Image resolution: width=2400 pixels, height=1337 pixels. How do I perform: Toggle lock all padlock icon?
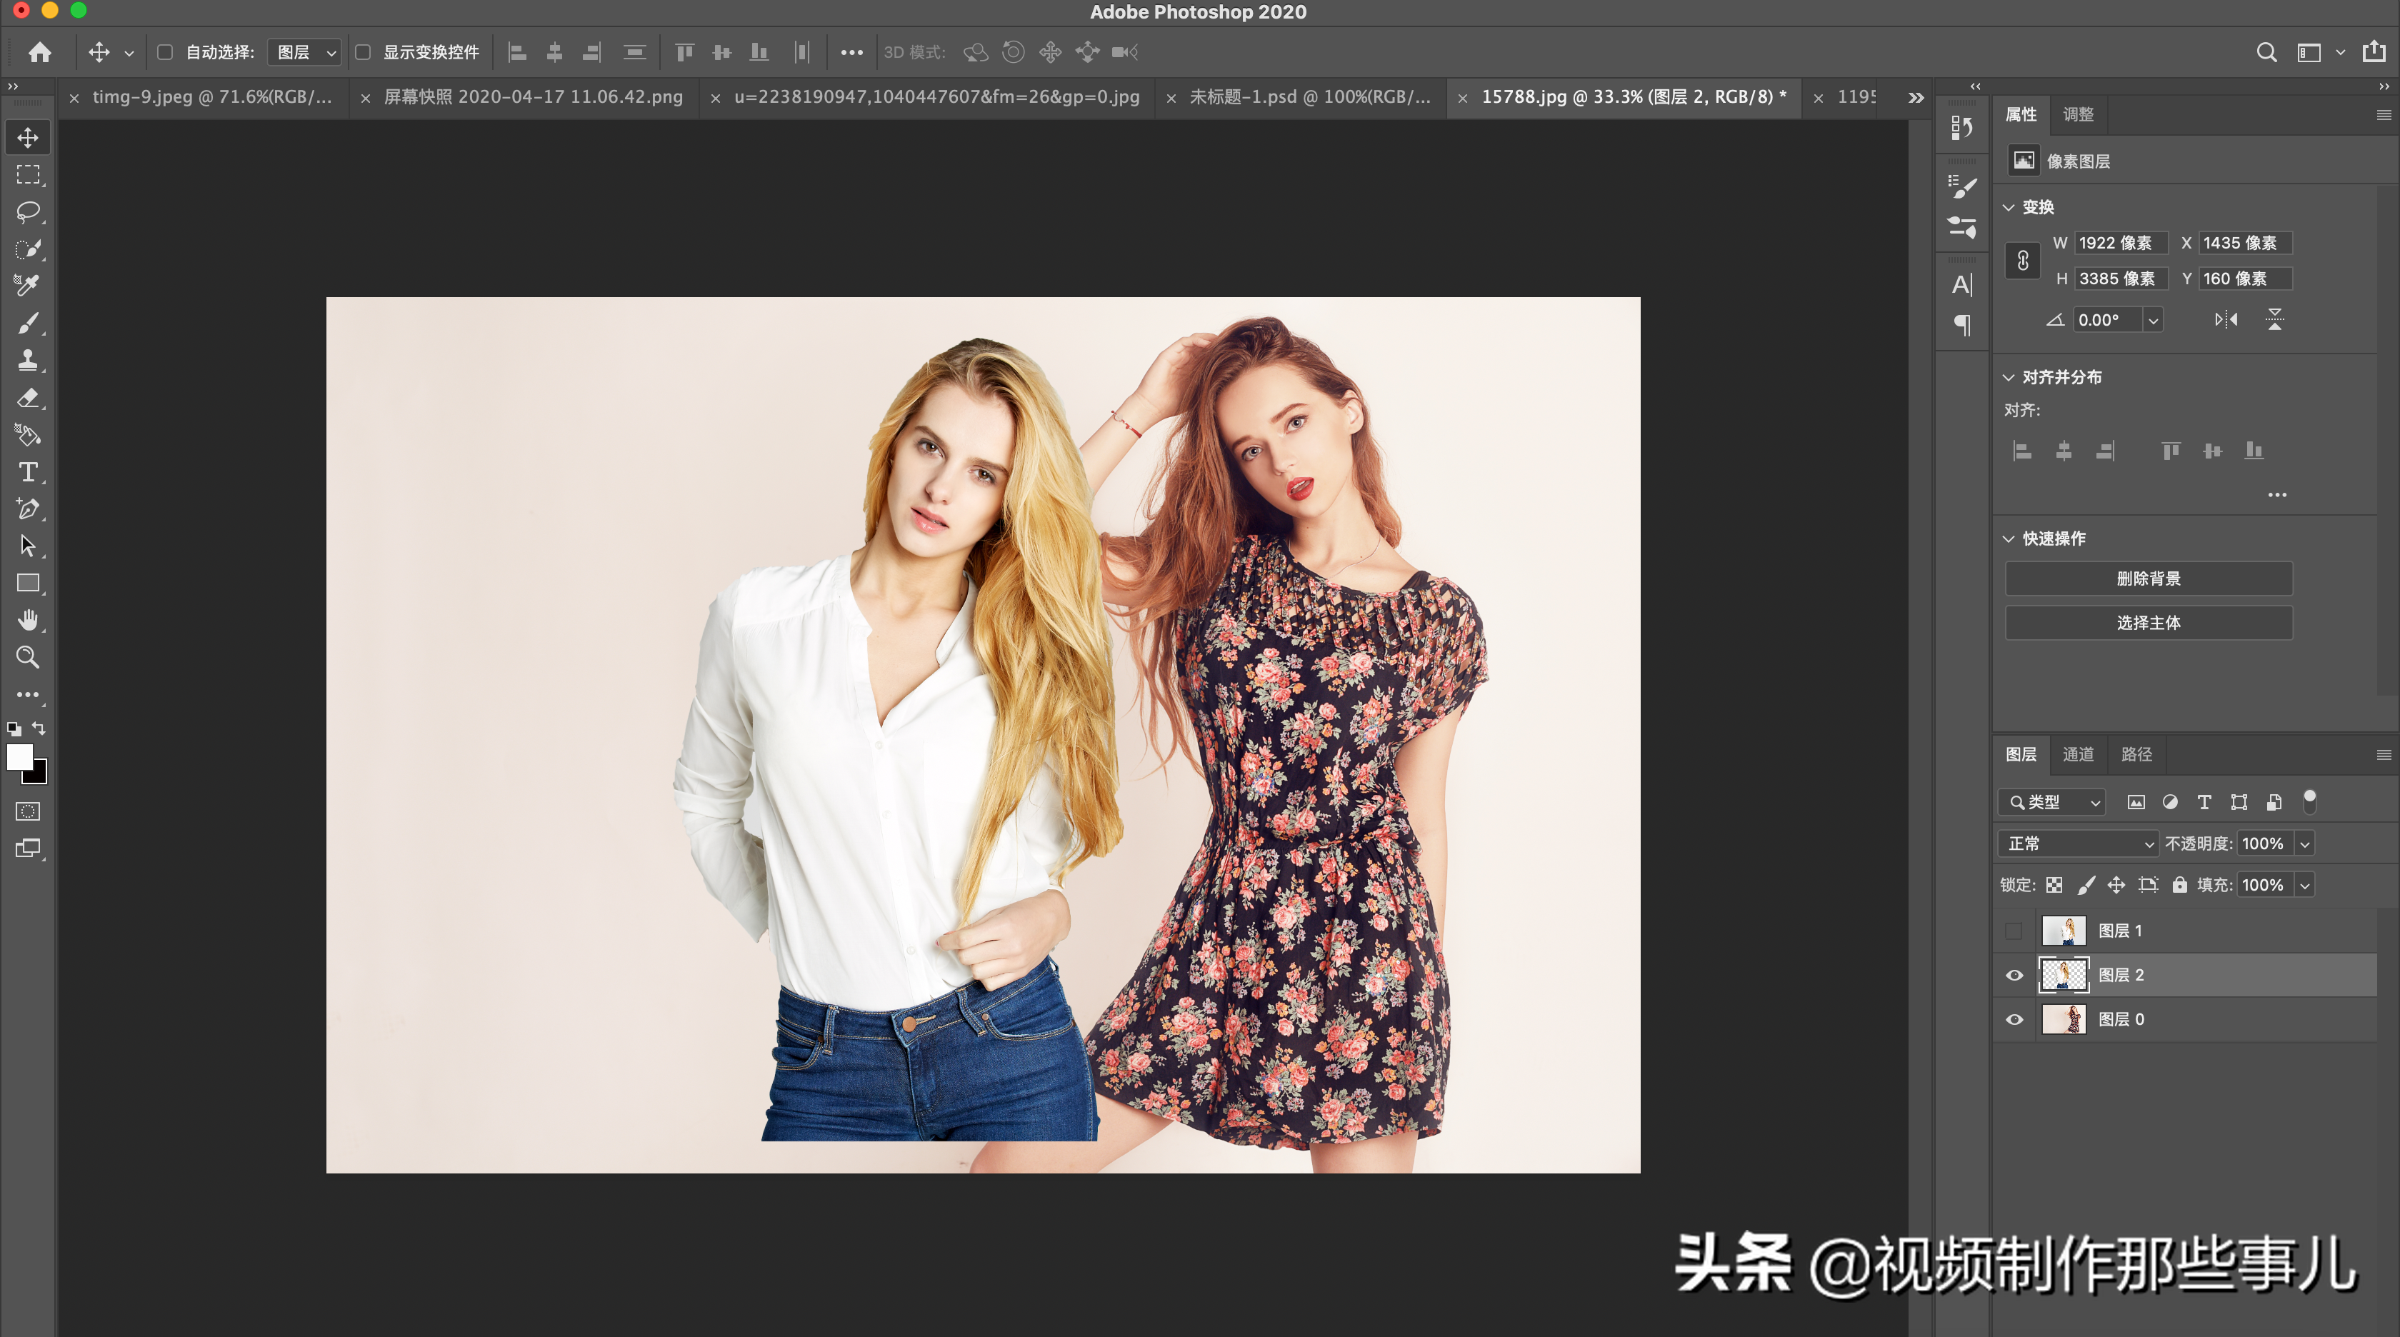[x=2180, y=885]
